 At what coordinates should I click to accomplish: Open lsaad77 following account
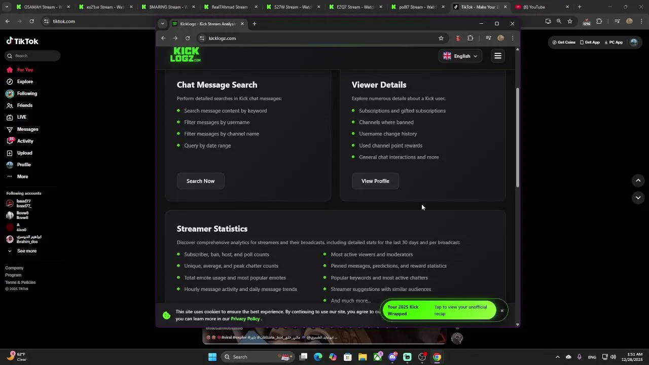pos(19,203)
